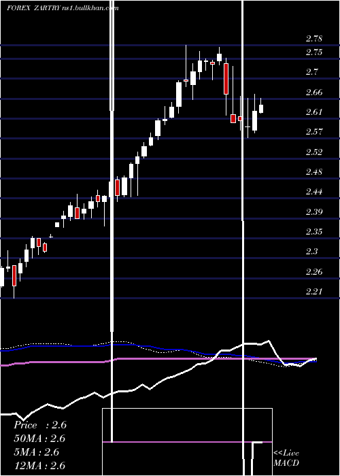This screenshot has height=476, width=340.
Task: Click the <<Live MACD label
Action: [x=286, y=458]
